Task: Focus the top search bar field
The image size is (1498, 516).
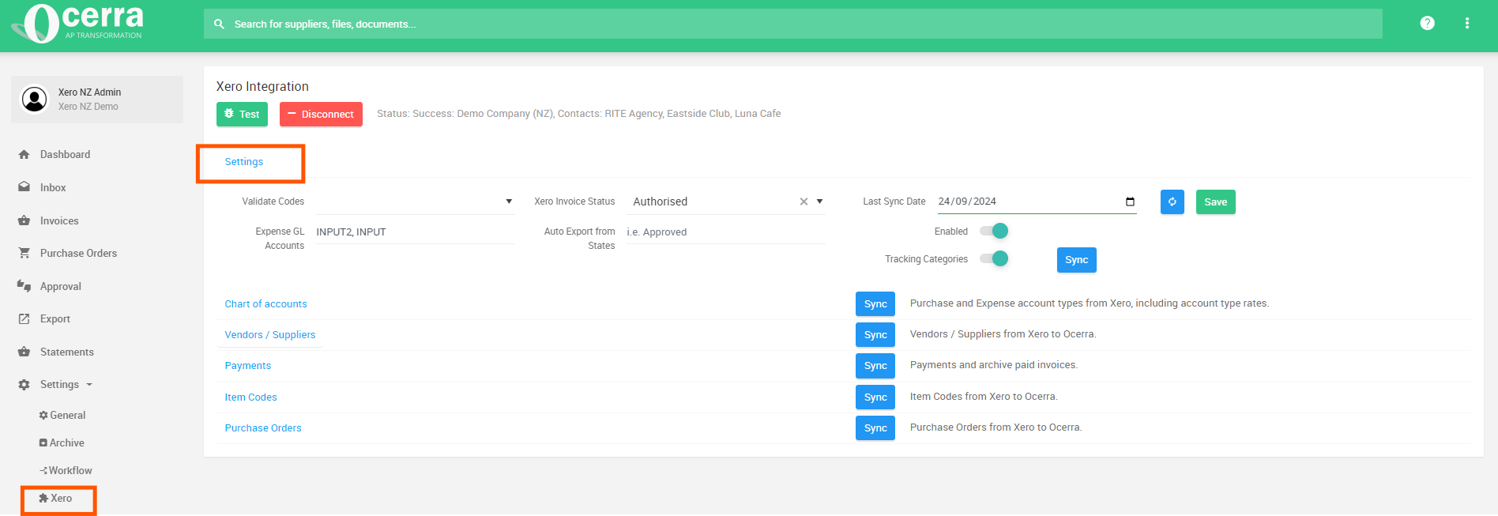Action: (x=793, y=24)
